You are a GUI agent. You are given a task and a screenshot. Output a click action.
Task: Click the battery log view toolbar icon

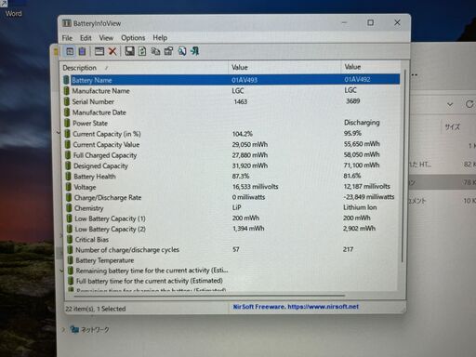point(82,51)
